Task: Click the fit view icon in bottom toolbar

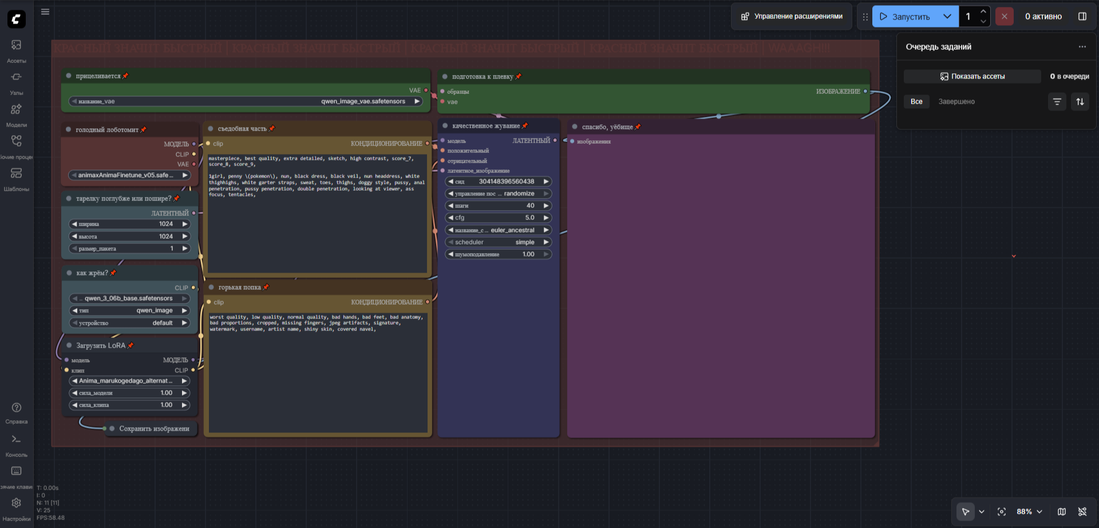Action: click(x=1002, y=512)
